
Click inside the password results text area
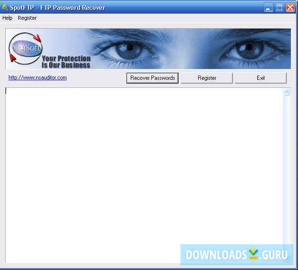click(144, 175)
